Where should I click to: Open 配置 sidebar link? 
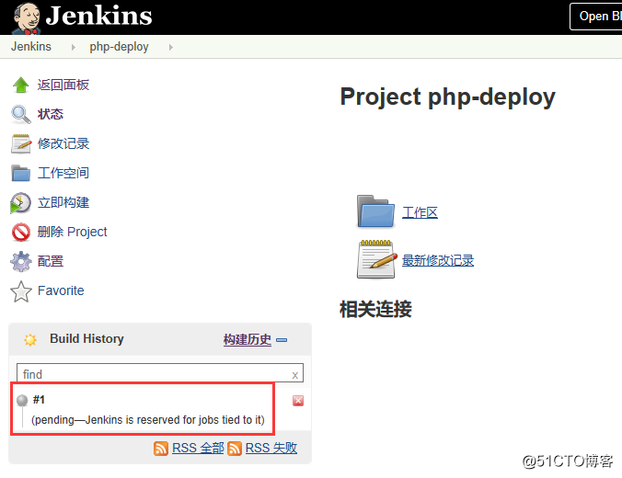pos(51,261)
